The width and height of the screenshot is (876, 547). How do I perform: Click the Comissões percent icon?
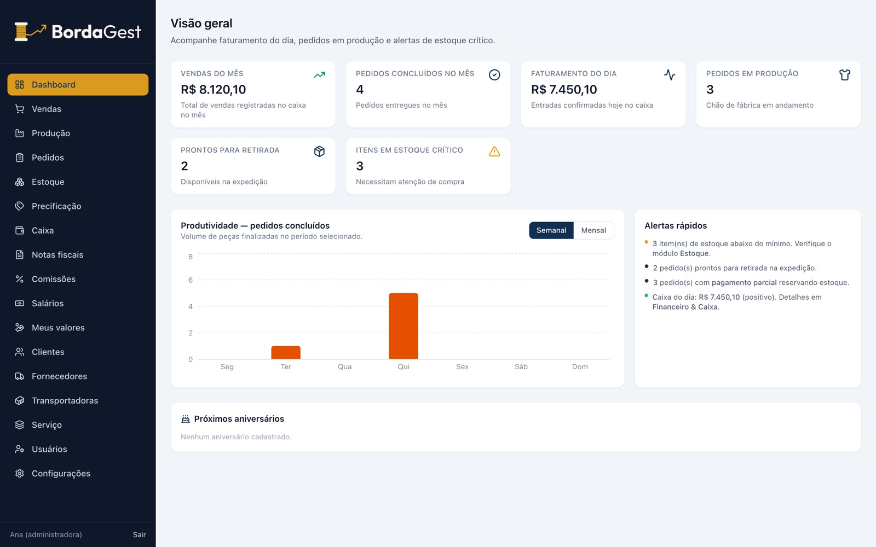click(20, 279)
